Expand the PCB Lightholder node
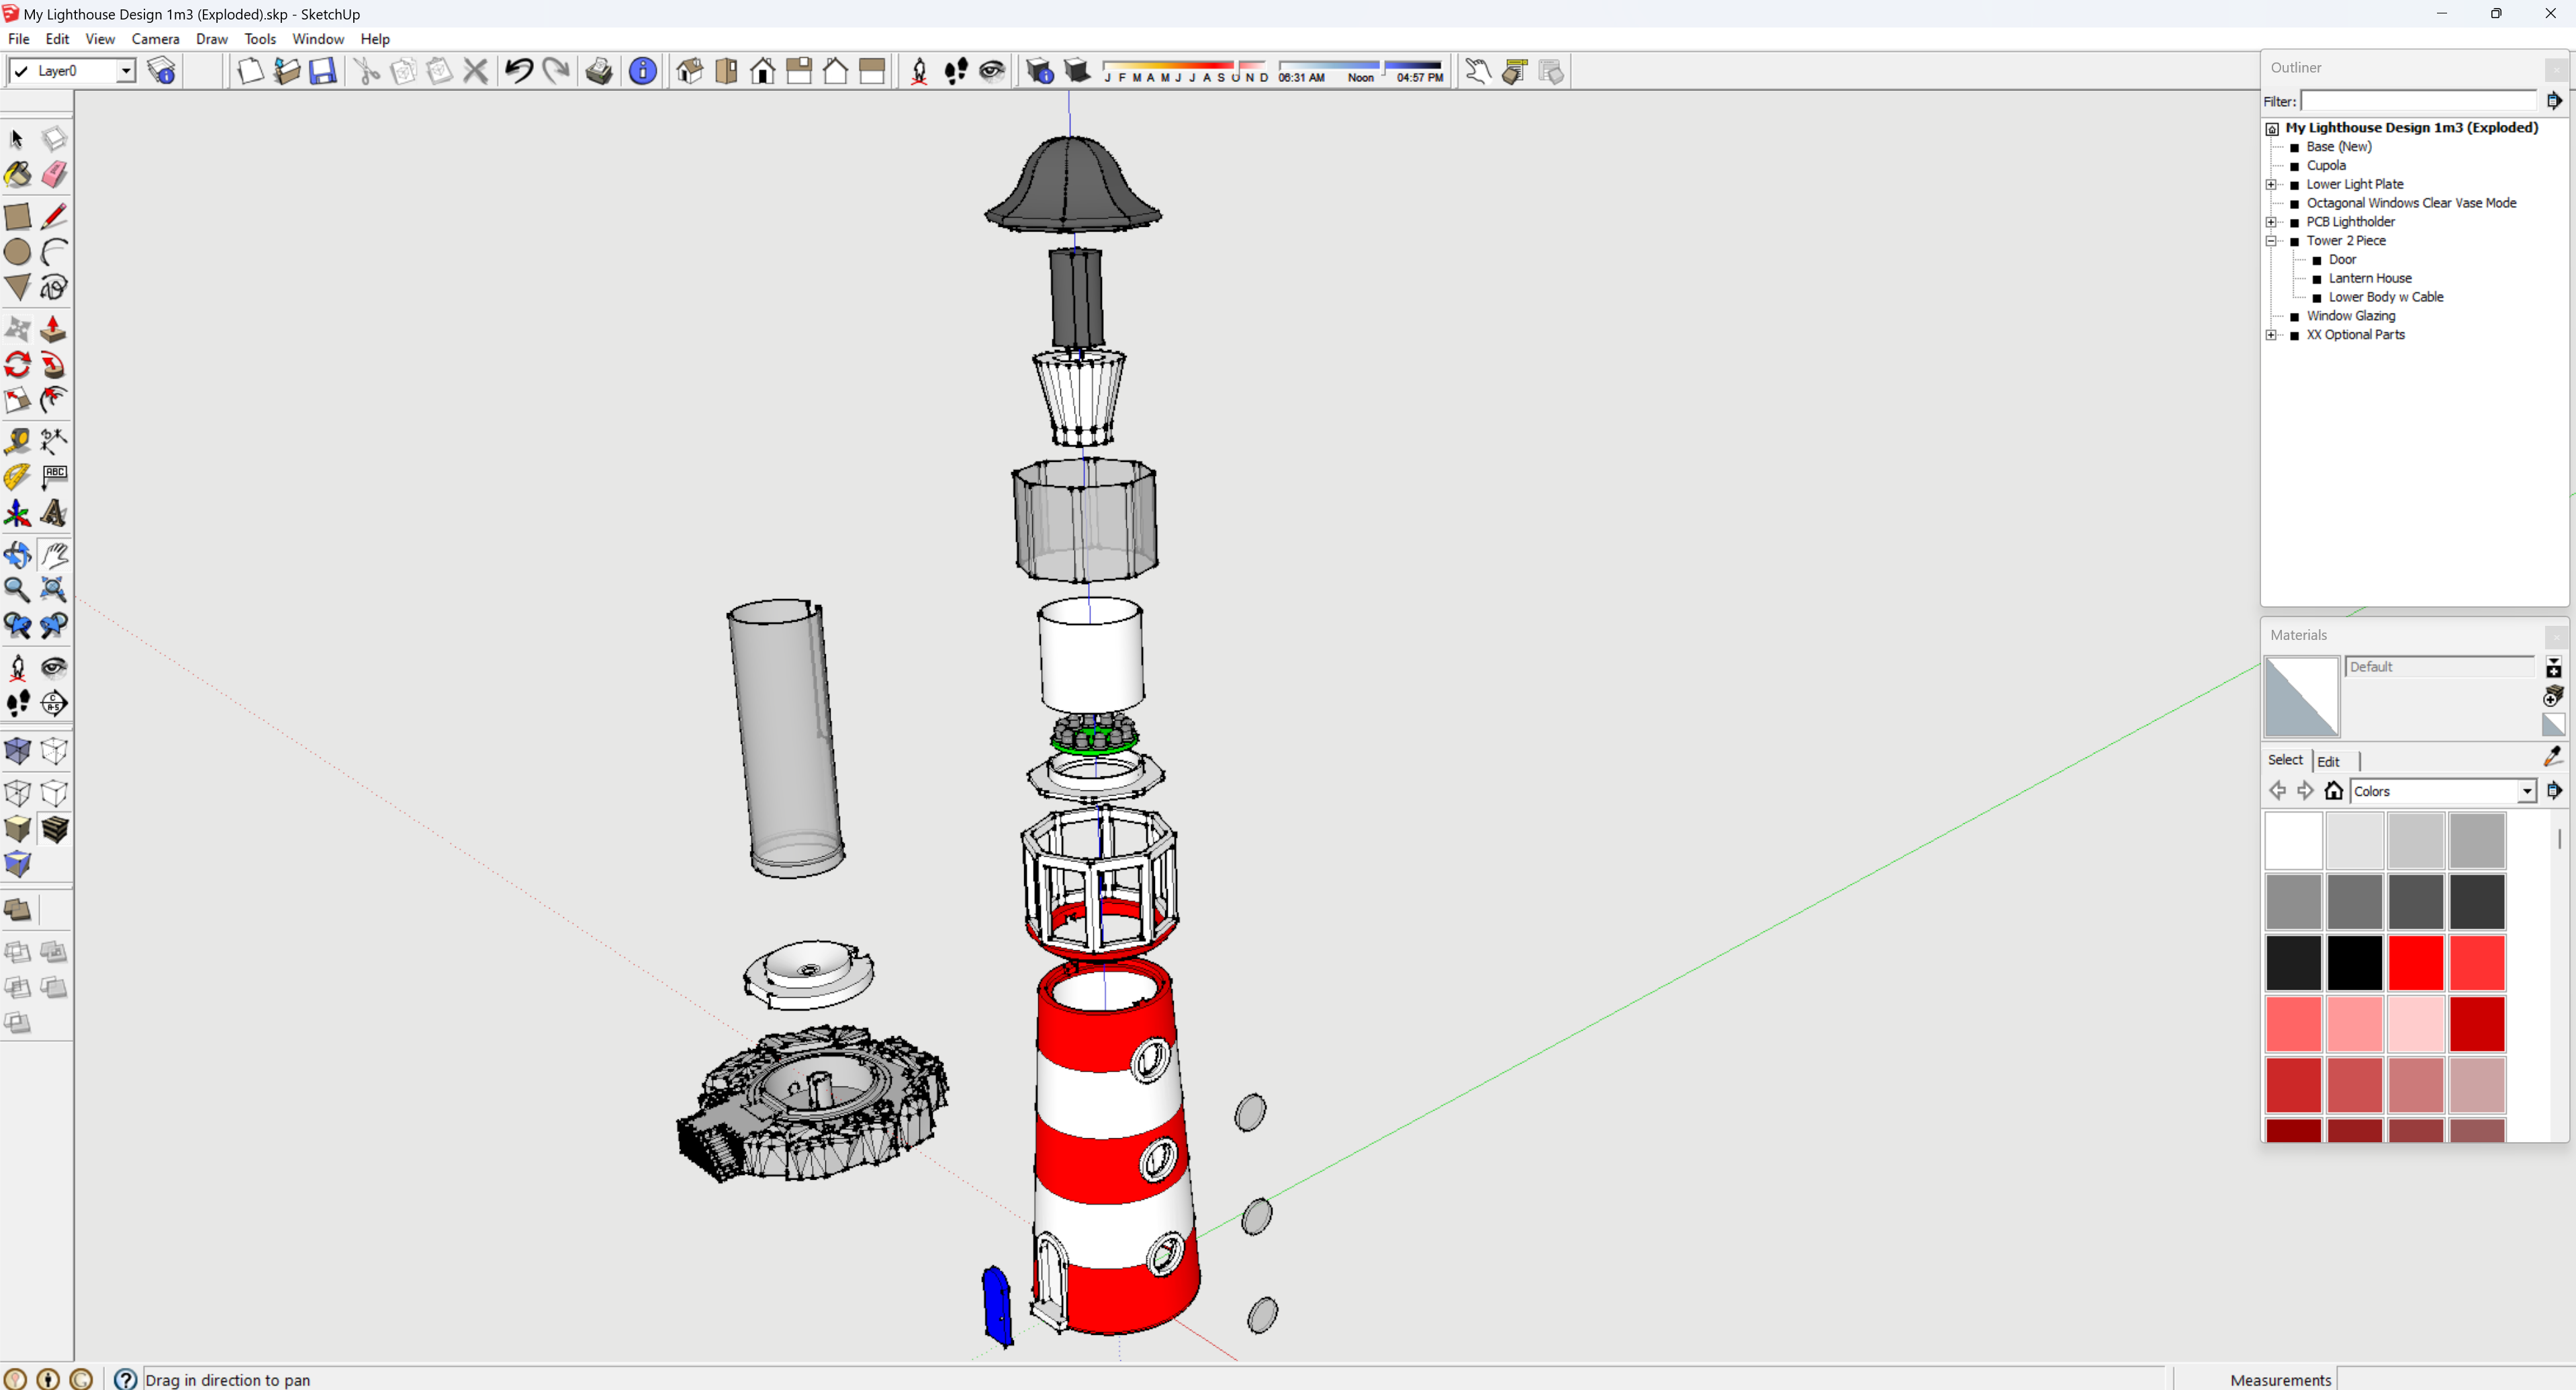This screenshot has height=1390, width=2576. click(2271, 222)
